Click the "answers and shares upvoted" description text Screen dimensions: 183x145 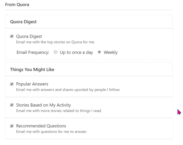pos(68,90)
